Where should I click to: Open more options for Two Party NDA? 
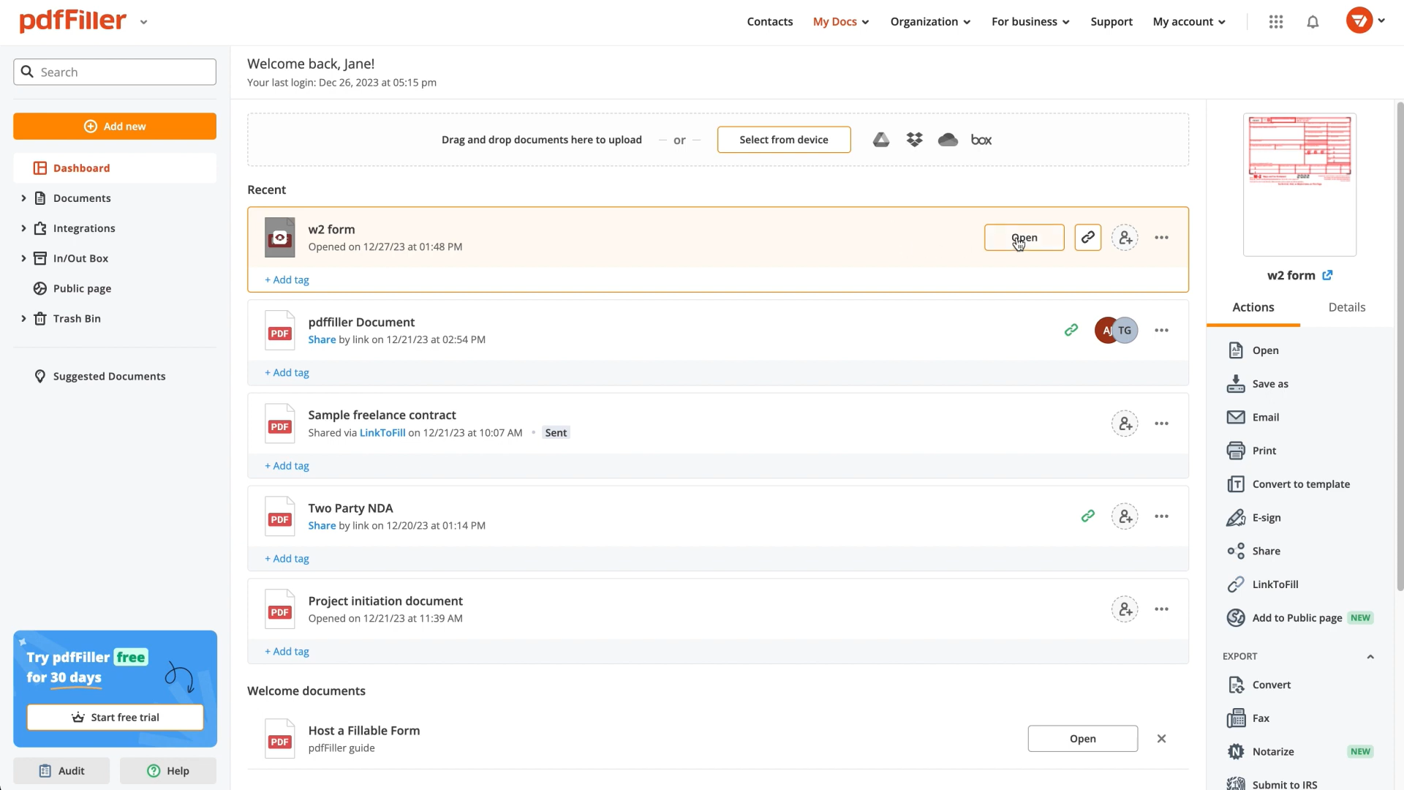tap(1161, 516)
